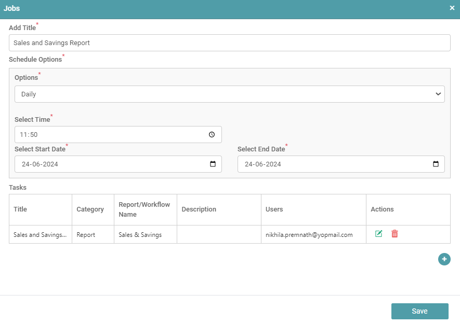The image size is (460, 324).
Task: Open the time picker clock icon
Action: (212, 135)
